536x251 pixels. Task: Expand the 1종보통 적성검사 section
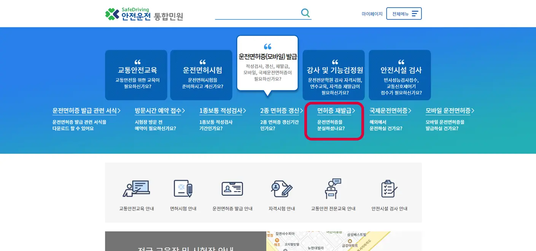(222, 111)
